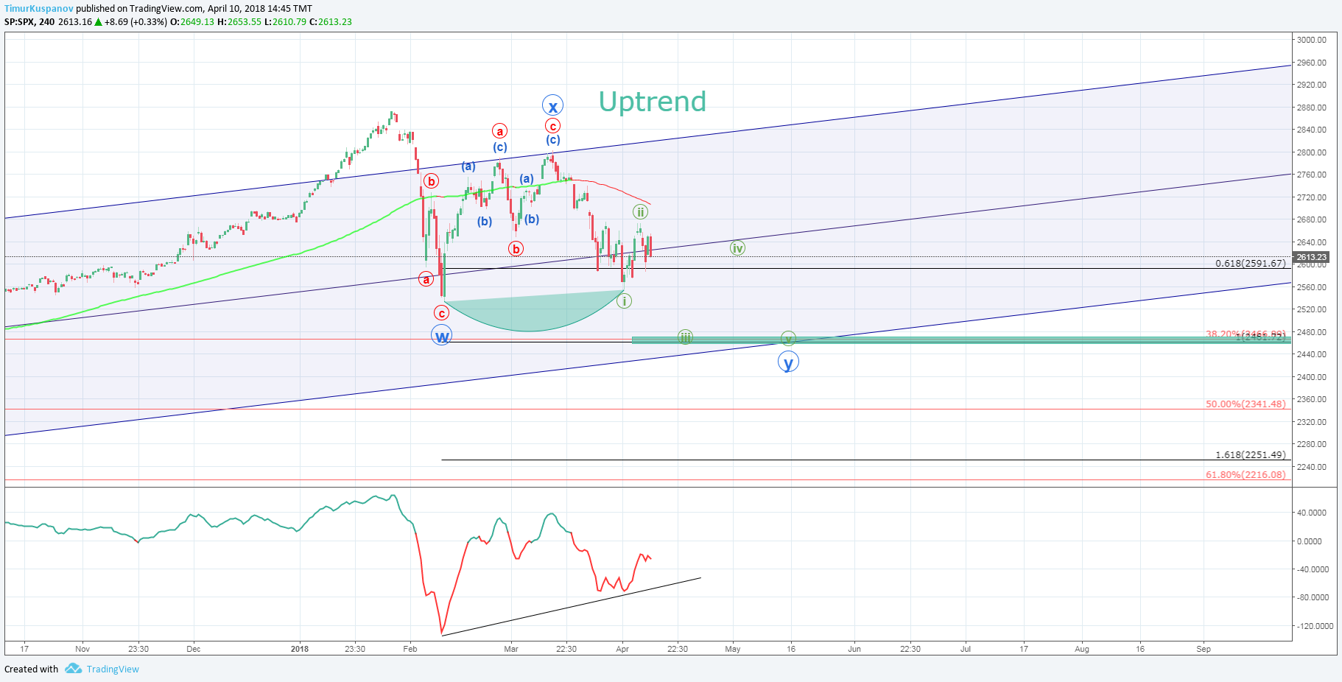Select red circled a label above blue (c)
Viewport: 1342px width, 682px height.
[x=500, y=131]
